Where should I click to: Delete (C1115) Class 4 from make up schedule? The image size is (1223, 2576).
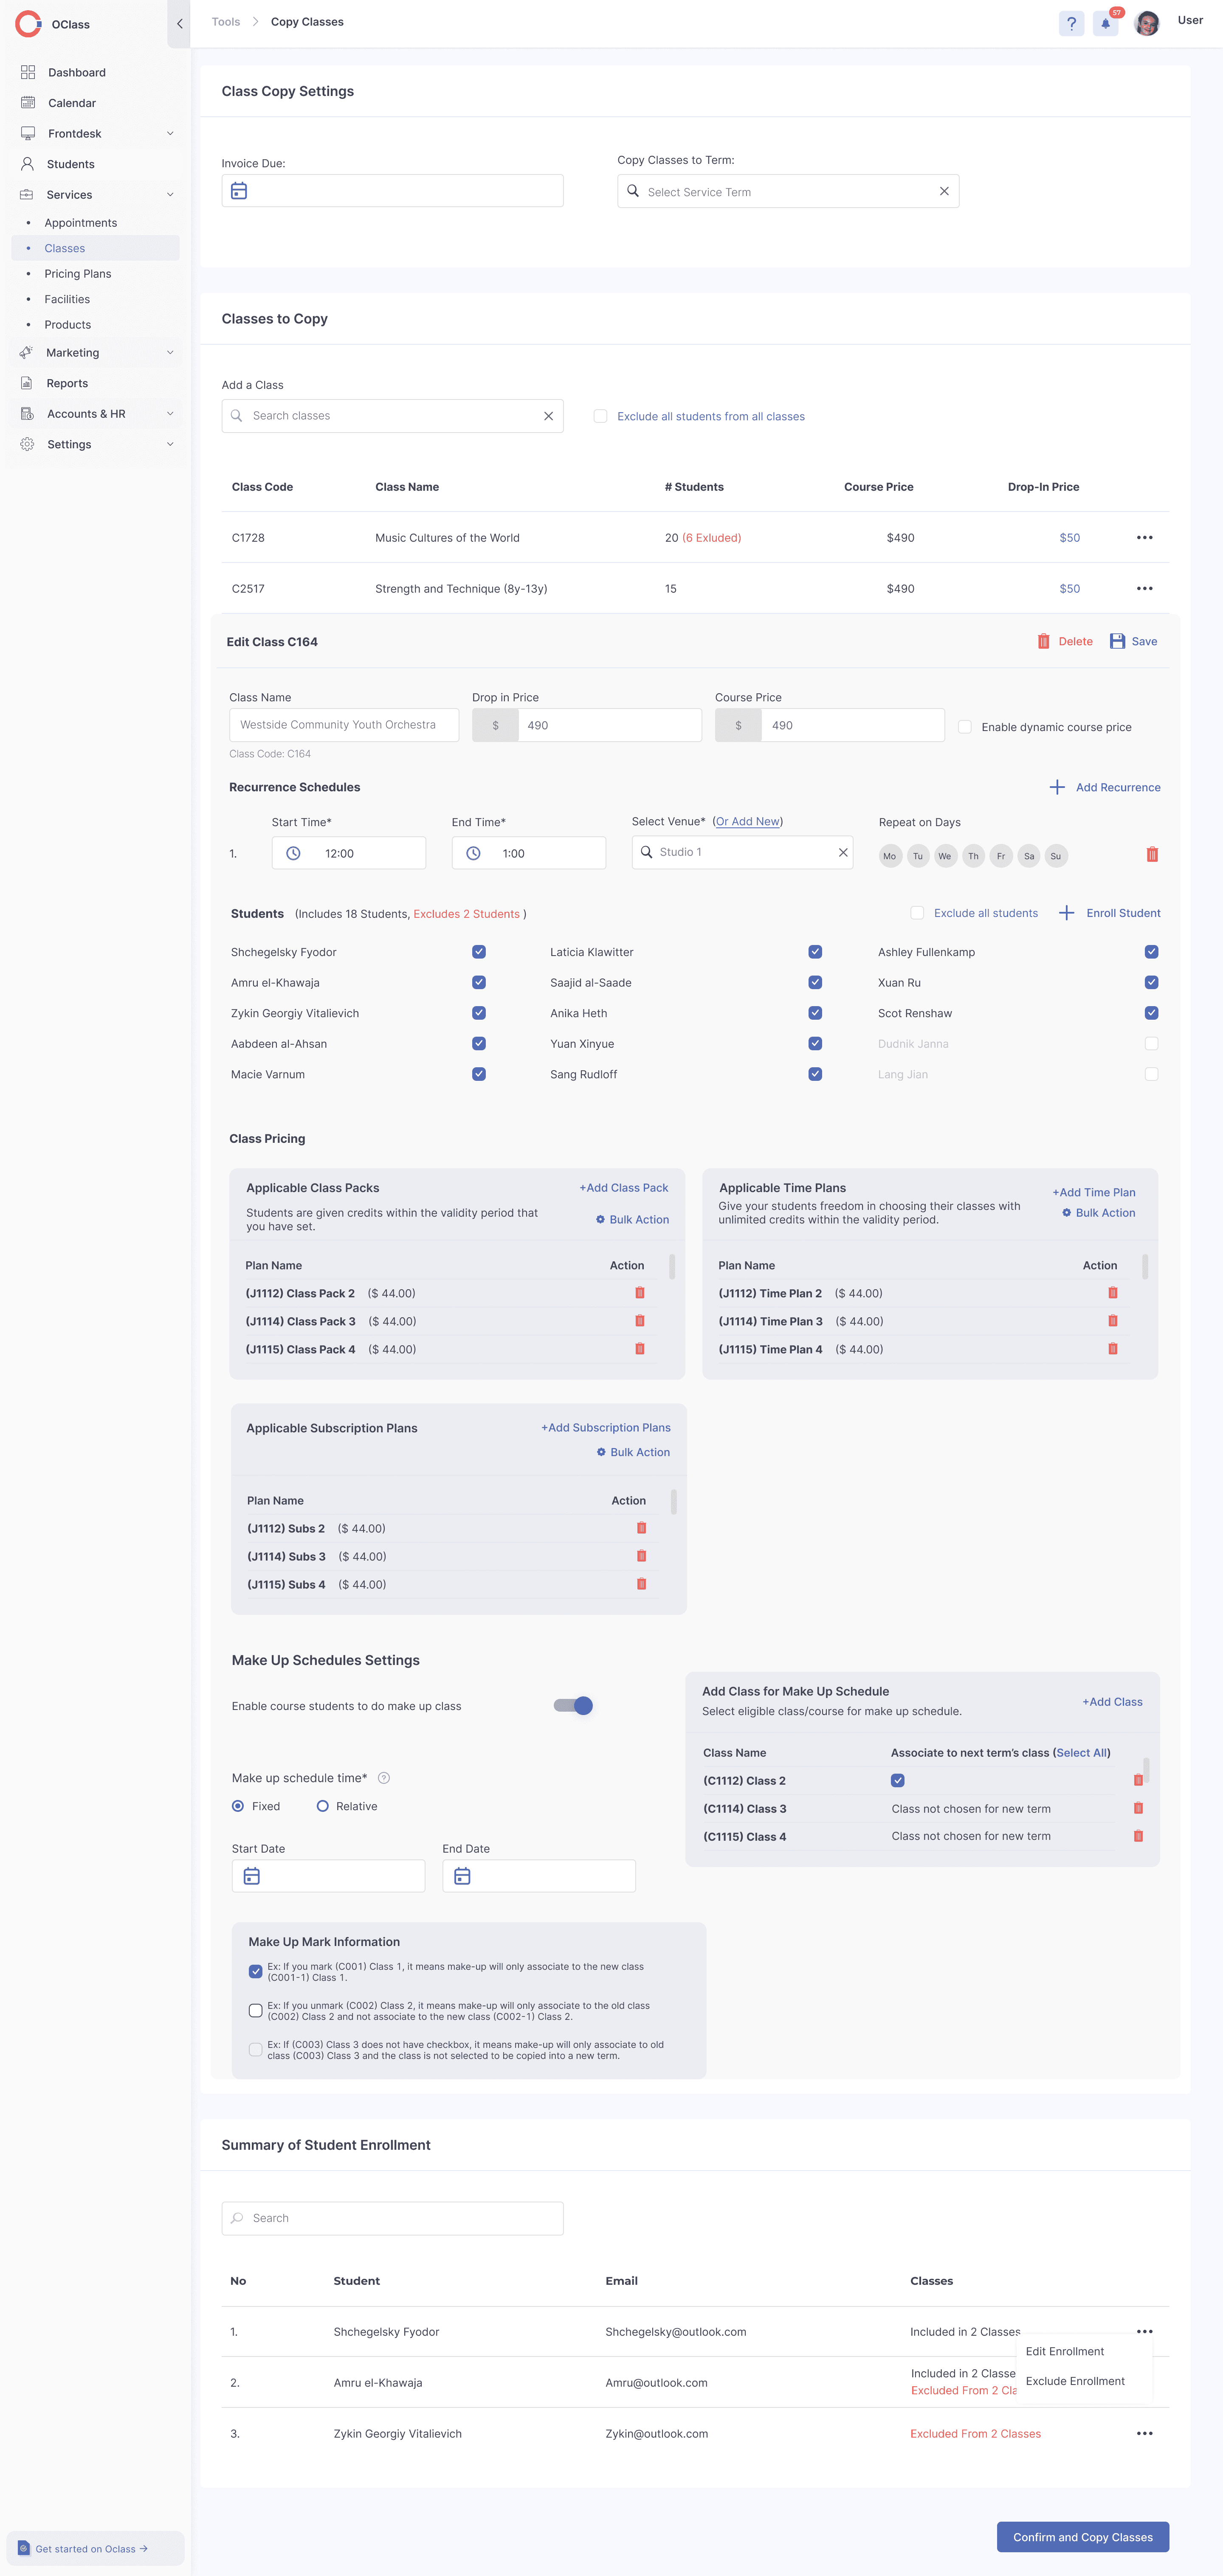point(1138,1836)
